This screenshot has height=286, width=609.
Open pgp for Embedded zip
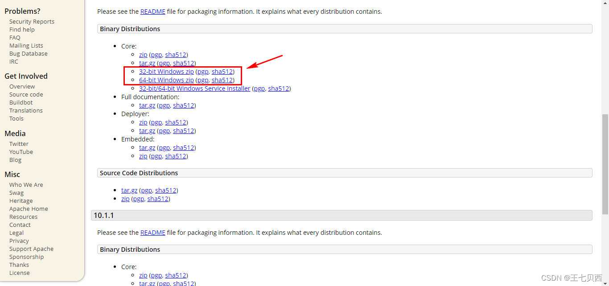[156, 156]
